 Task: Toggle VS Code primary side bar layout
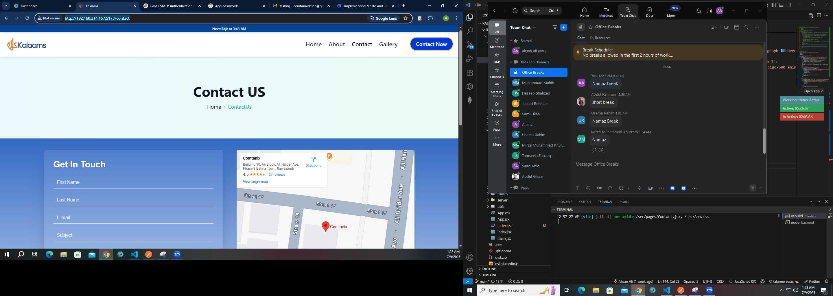coord(773,5)
